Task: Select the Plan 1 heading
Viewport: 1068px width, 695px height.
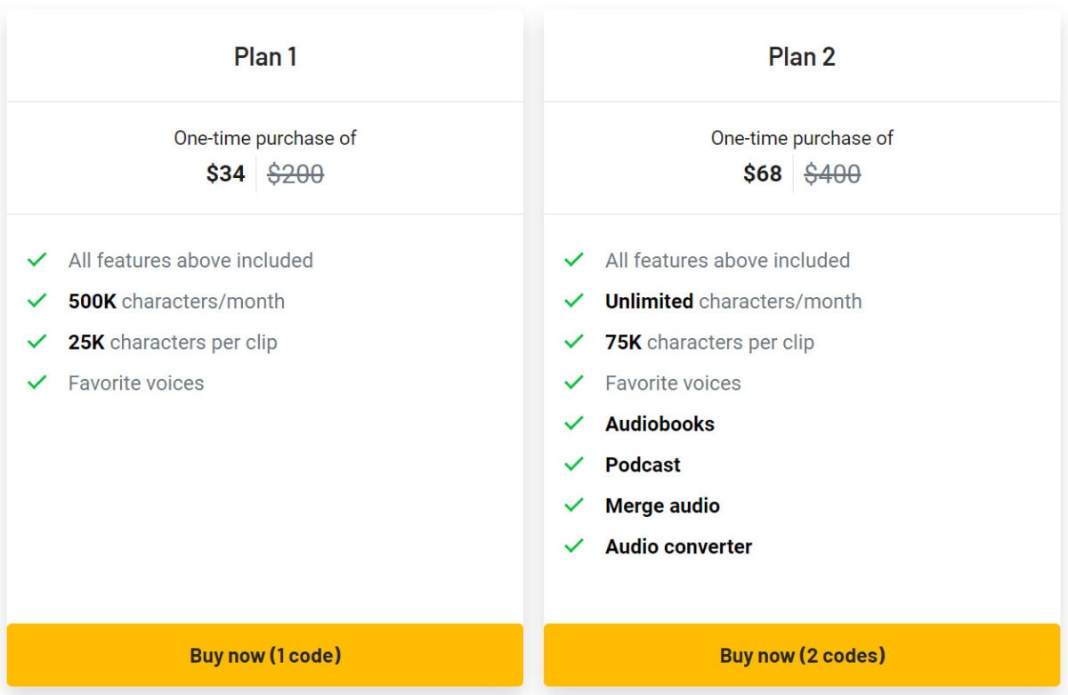Action: click(x=265, y=57)
